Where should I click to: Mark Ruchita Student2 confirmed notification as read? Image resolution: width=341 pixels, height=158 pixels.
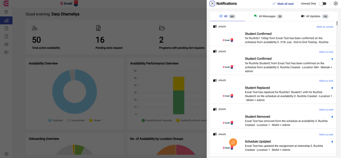(326, 52)
